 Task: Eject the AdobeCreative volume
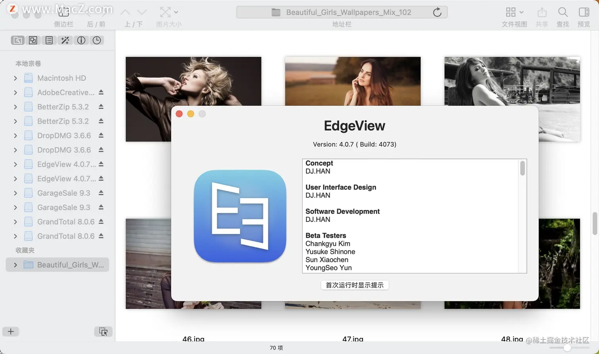(x=101, y=92)
